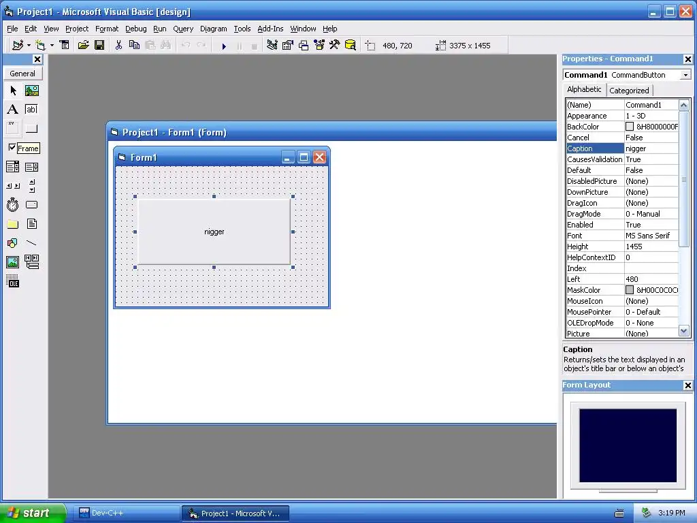This screenshot has height=523, width=697.
Task: Expand the Add Project dropdown arrow
Action: point(29,46)
